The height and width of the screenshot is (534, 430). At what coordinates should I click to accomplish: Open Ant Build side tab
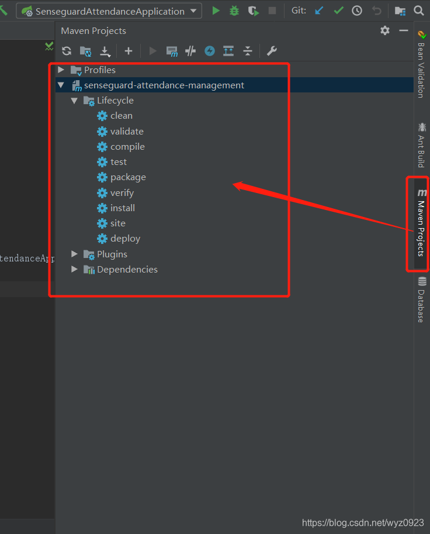(x=421, y=146)
